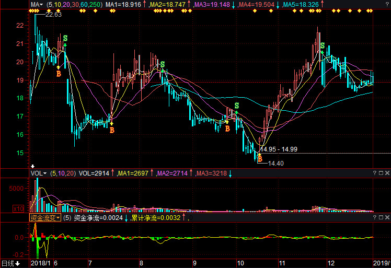Click the first yellow diamond info marker
The height and width of the screenshot is (268, 391).
point(31,11)
